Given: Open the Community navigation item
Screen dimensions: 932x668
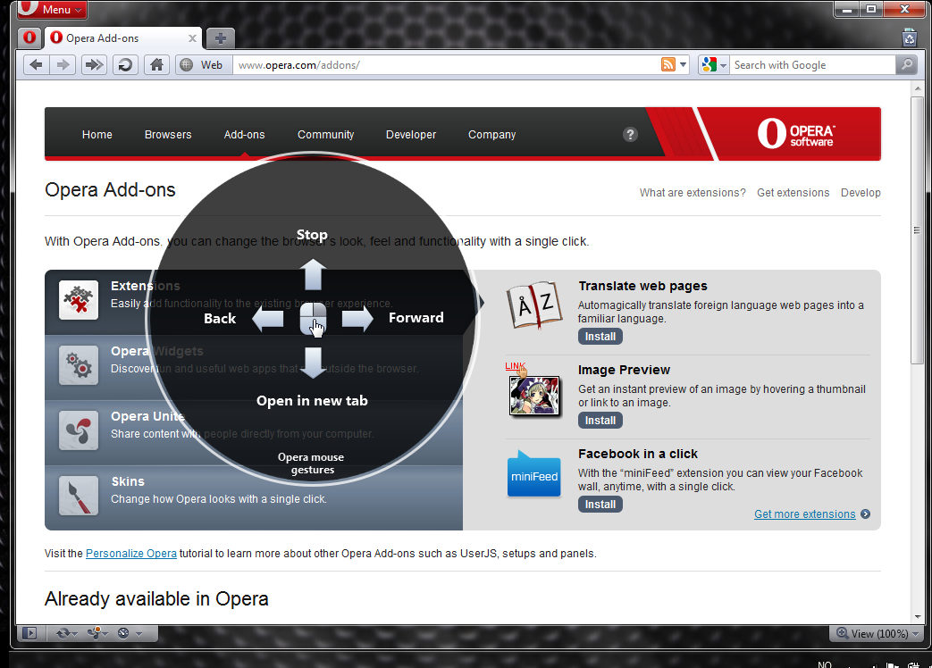Looking at the screenshot, I should pyautogui.click(x=326, y=135).
